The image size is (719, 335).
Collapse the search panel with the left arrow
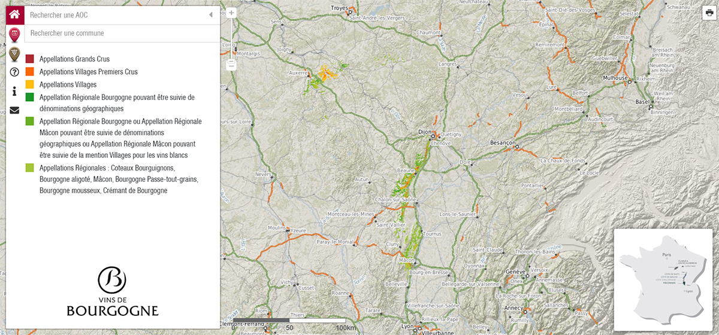(x=211, y=15)
